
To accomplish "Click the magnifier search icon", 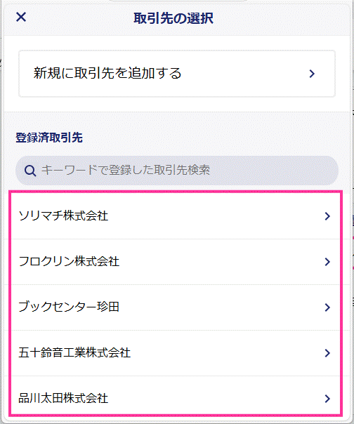I will [x=30, y=171].
